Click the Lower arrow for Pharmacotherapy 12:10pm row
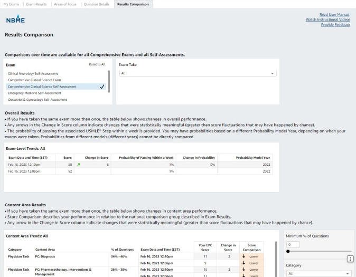 click(243, 269)
